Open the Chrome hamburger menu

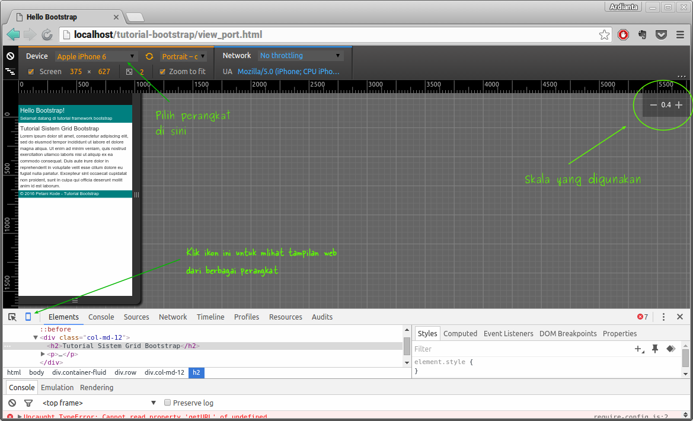pyautogui.click(x=681, y=34)
